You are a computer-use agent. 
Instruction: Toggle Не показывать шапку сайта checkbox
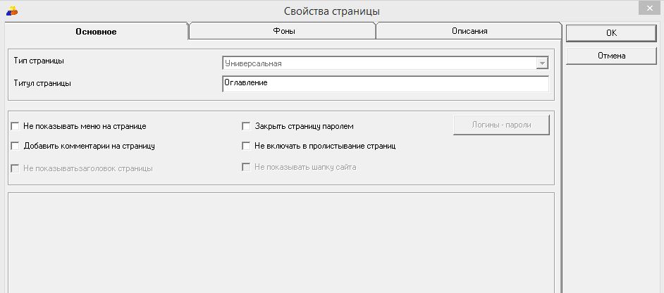[247, 168]
